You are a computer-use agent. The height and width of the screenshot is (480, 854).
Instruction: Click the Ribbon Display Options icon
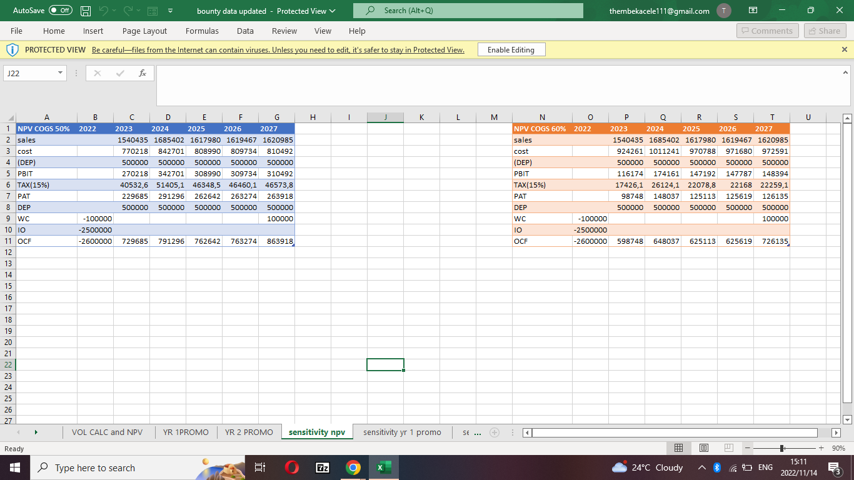(753, 11)
